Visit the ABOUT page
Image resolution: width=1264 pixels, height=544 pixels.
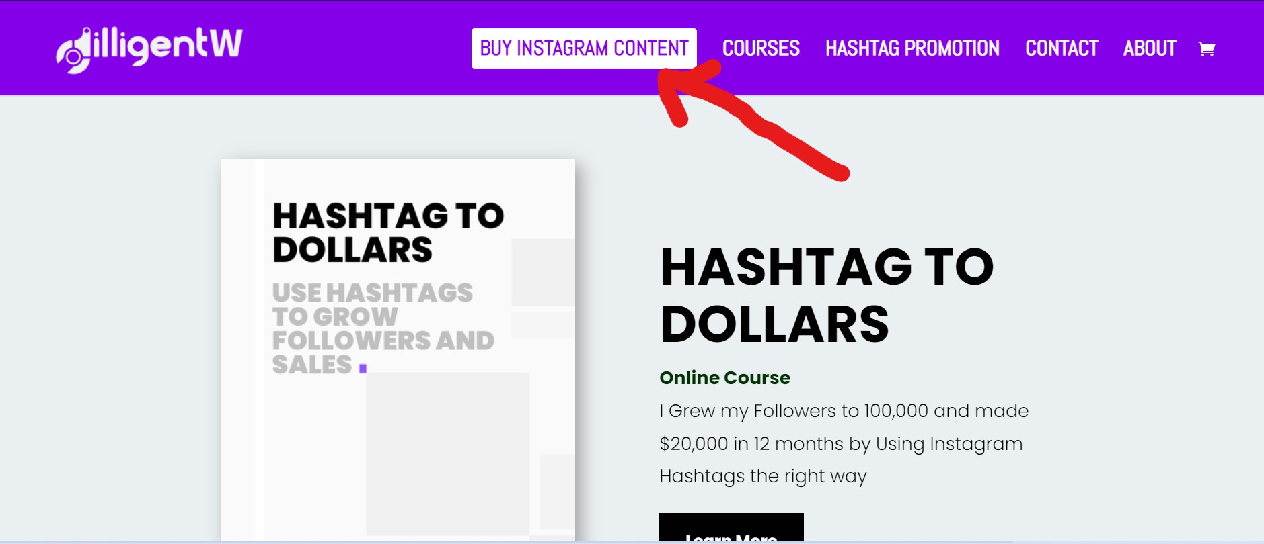click(x=1150, y=48)
